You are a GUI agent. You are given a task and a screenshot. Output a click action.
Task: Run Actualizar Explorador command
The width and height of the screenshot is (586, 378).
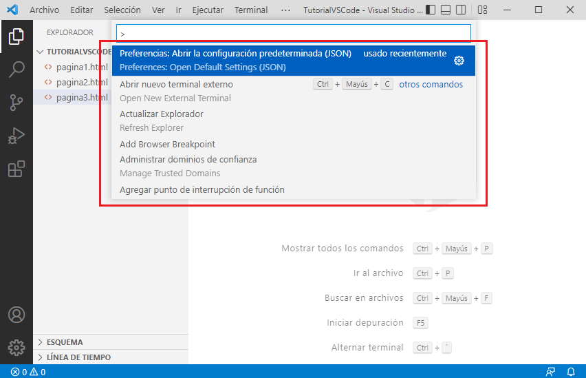294,121
